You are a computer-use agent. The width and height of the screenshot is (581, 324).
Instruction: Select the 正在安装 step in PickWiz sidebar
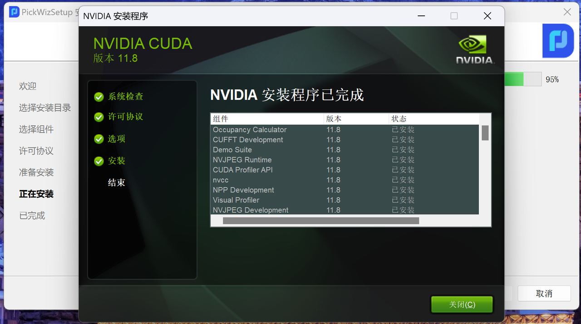point(36,194)
